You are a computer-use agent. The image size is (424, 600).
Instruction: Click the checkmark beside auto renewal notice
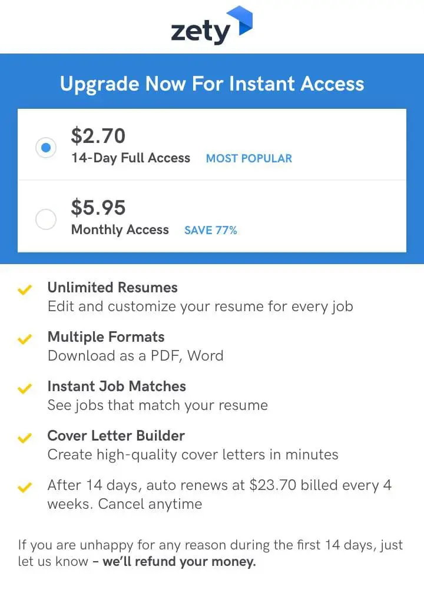click(25, 487)
